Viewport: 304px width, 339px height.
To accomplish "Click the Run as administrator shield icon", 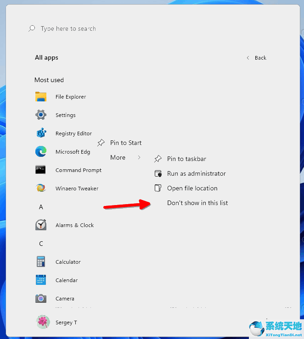I will coord(158,173).
